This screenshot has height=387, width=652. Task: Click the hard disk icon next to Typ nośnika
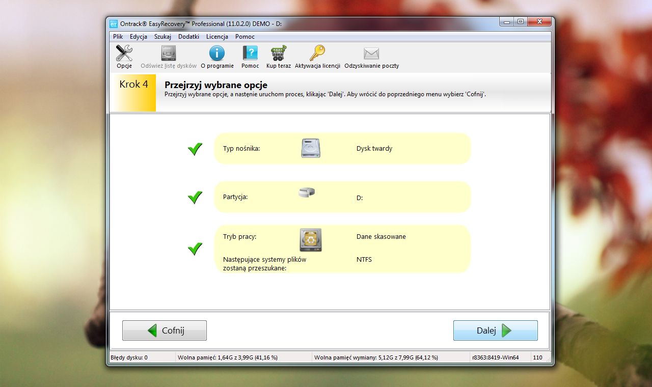click(311, 148)
